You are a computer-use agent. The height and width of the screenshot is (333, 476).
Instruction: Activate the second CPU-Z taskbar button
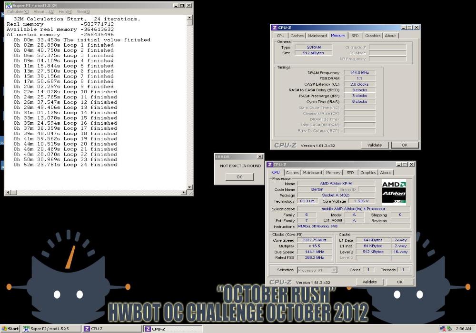coord(173,329)
